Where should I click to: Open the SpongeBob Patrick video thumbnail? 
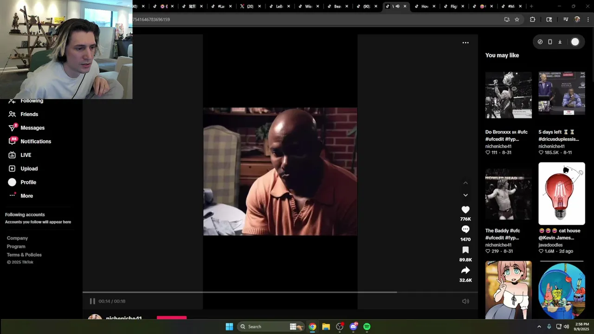tap(562, 290)
